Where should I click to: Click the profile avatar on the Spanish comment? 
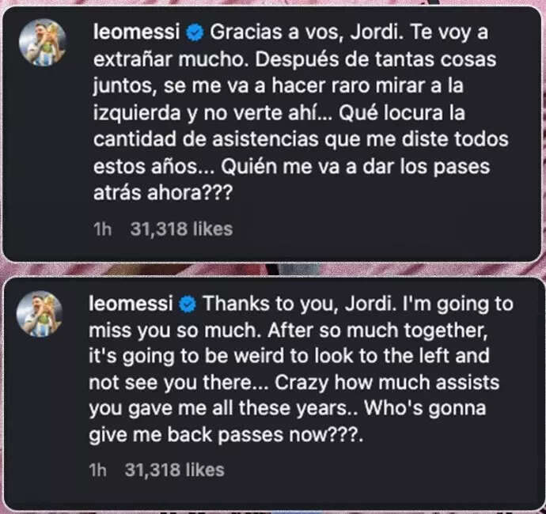click(x=47, y=44)
